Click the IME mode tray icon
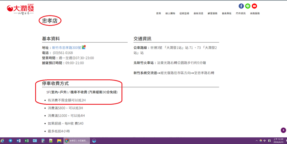The height and width of the screenshot is (144, 287). 269,141
